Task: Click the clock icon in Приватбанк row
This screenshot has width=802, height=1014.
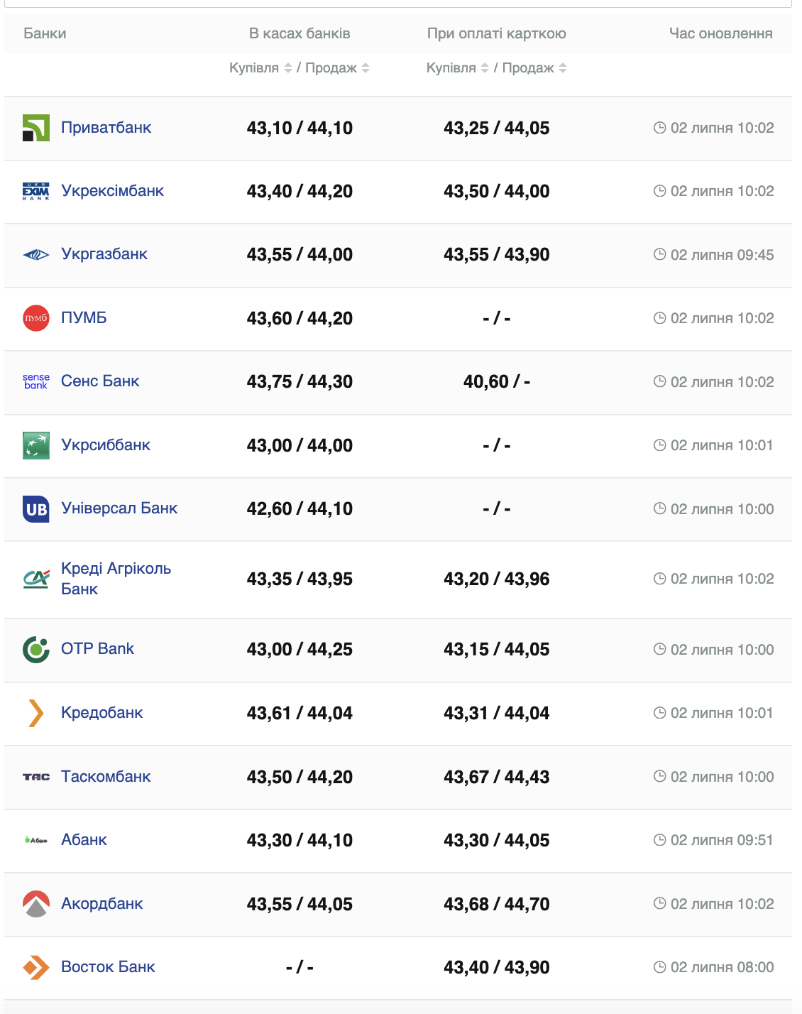Action: [659, 128]
